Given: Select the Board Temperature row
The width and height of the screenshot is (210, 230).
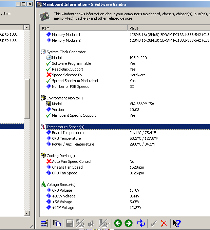Looking at the screenshot, I should [x=125, y=133].
